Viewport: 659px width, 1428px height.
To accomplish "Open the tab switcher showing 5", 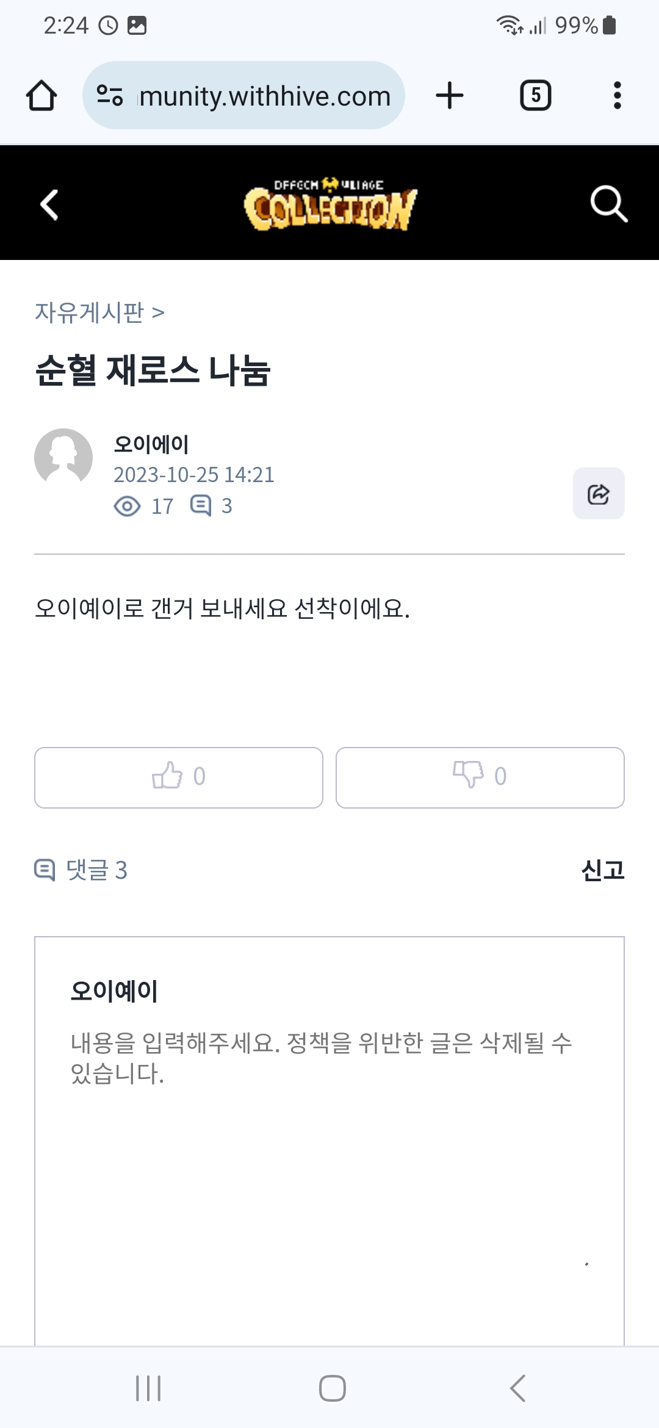I will coord(535,95).
